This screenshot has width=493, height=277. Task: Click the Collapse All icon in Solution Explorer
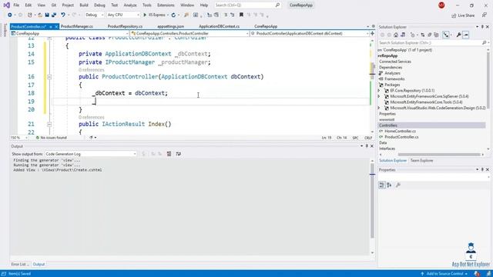click(x=429, y=35)
